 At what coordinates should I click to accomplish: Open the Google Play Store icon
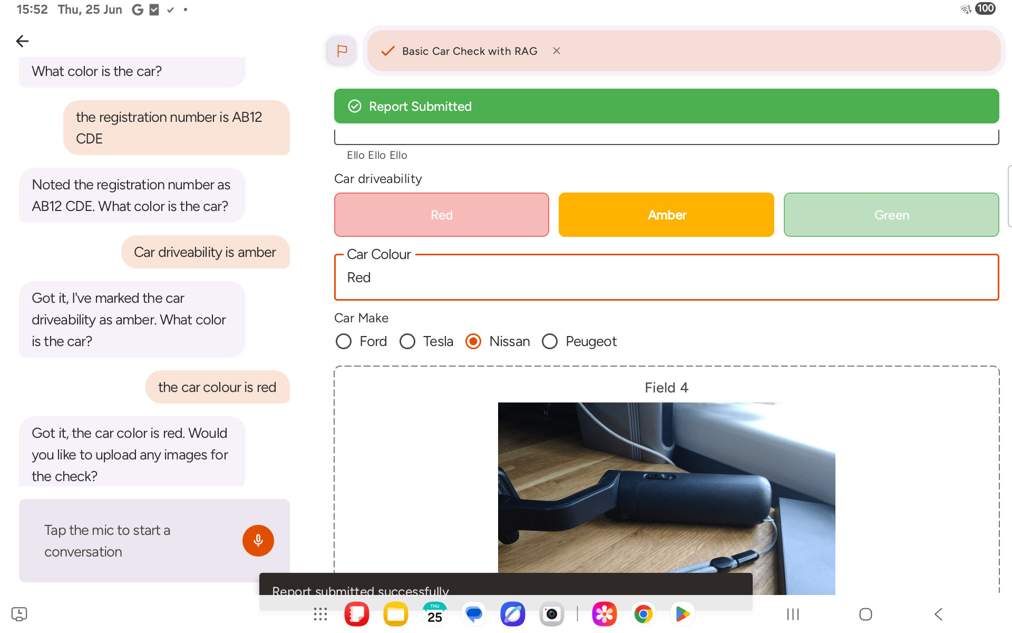pyautogui.click(x=683, y=614)
